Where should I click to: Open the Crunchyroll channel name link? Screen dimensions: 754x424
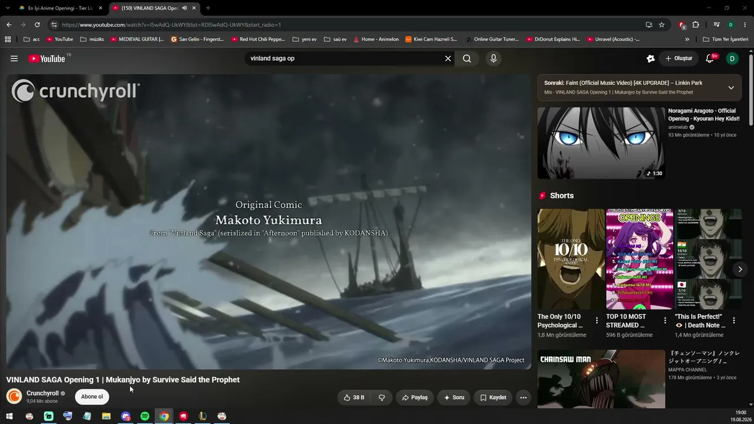(42, 393)
